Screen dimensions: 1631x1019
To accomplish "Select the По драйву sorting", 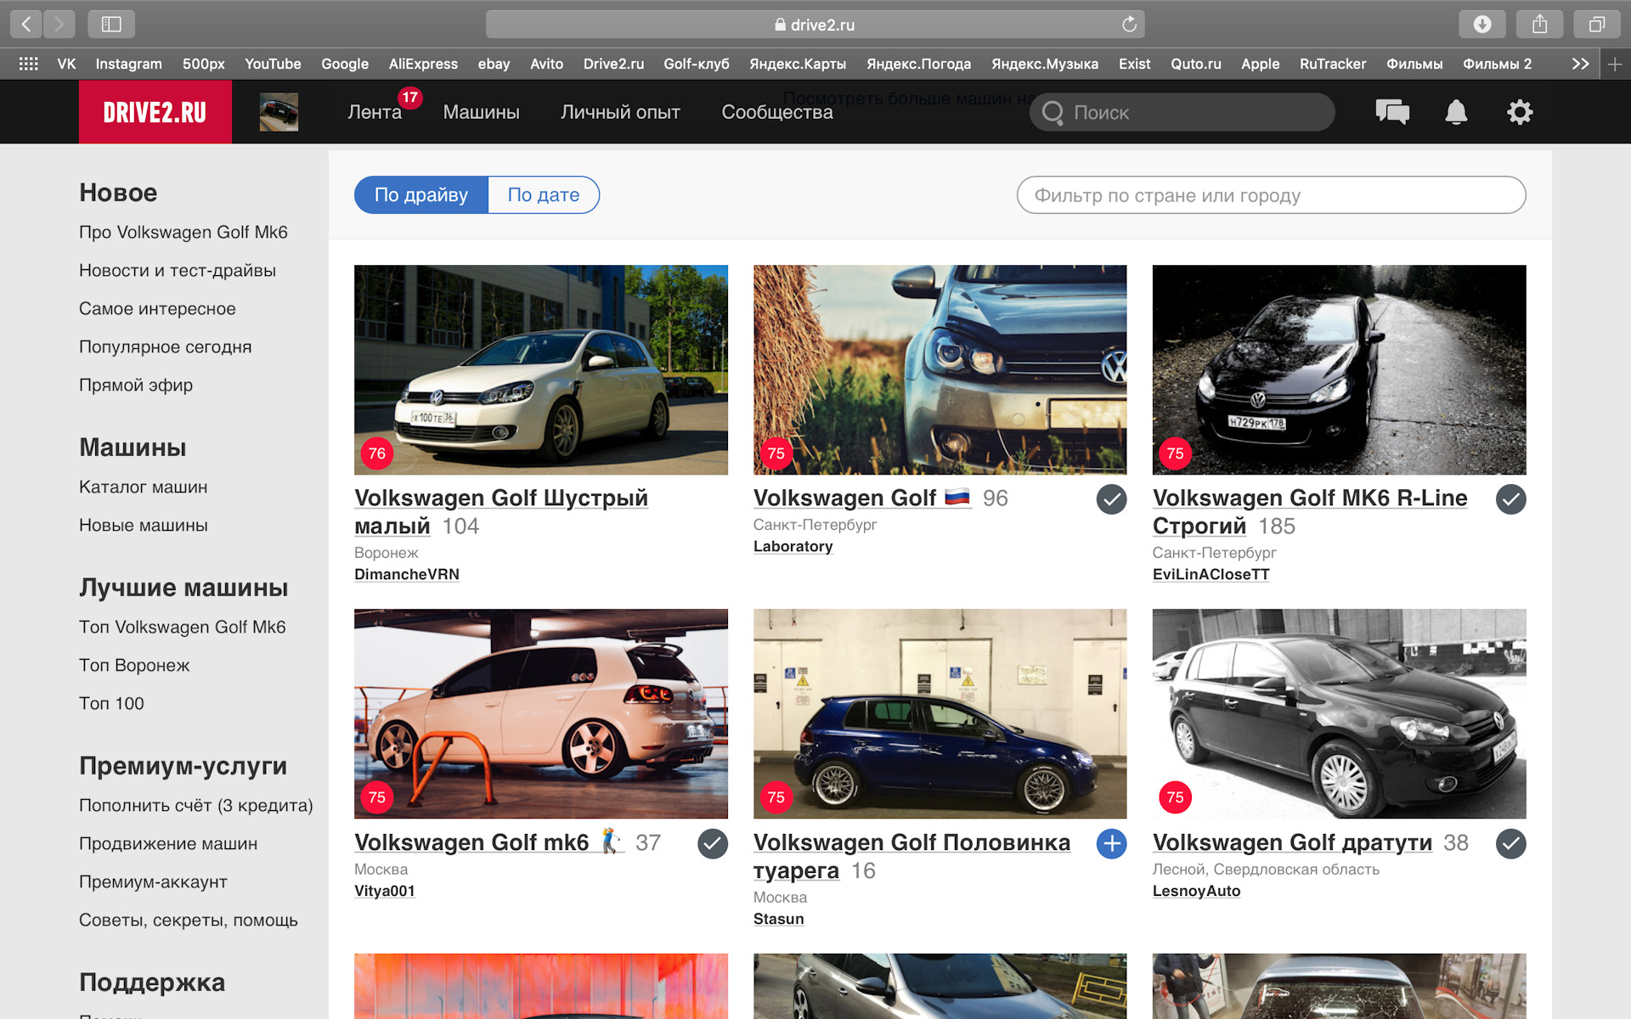I will (x=421, y=195).
